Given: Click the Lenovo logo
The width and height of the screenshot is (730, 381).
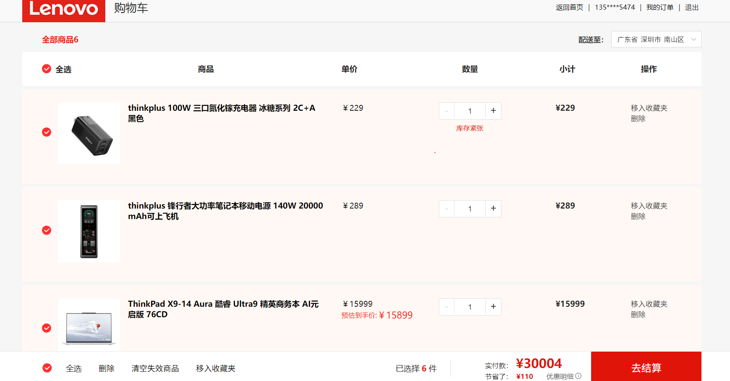Looking at the screenshot, I should 63,10.
